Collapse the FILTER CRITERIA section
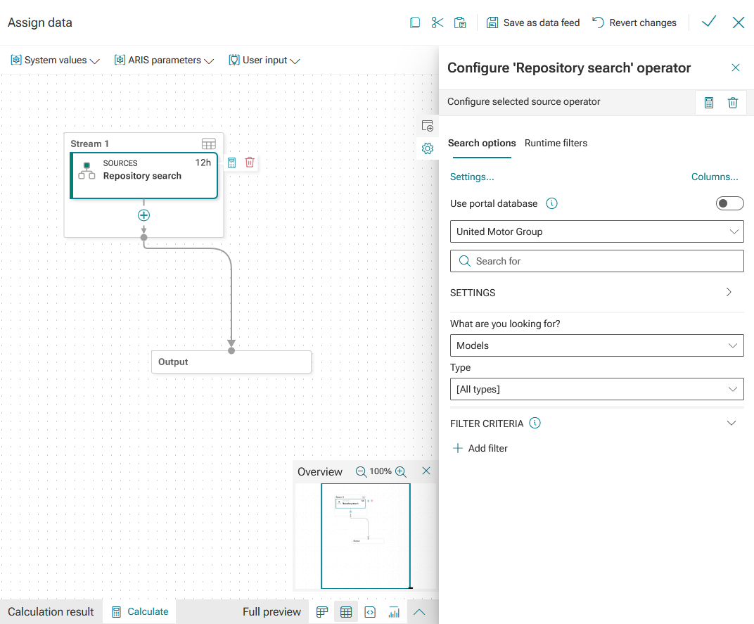Image resolution: width=754 pixels, height=624 pixels. point(731,424)
